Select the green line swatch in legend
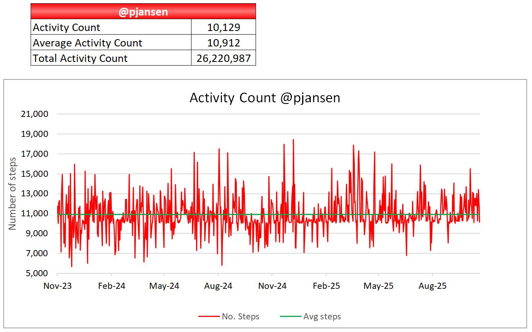The width and height of the screenshot is (532, 332). [x=289, y=317]
